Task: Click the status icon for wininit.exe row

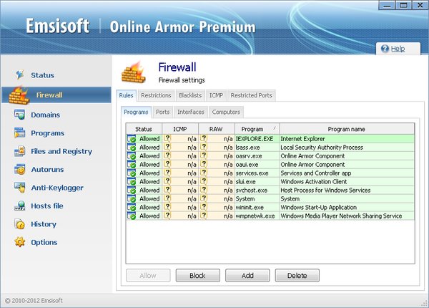Action: pos(132,207)
